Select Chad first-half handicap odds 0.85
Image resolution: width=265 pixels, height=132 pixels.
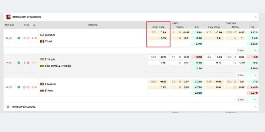(x=163, y=38)
